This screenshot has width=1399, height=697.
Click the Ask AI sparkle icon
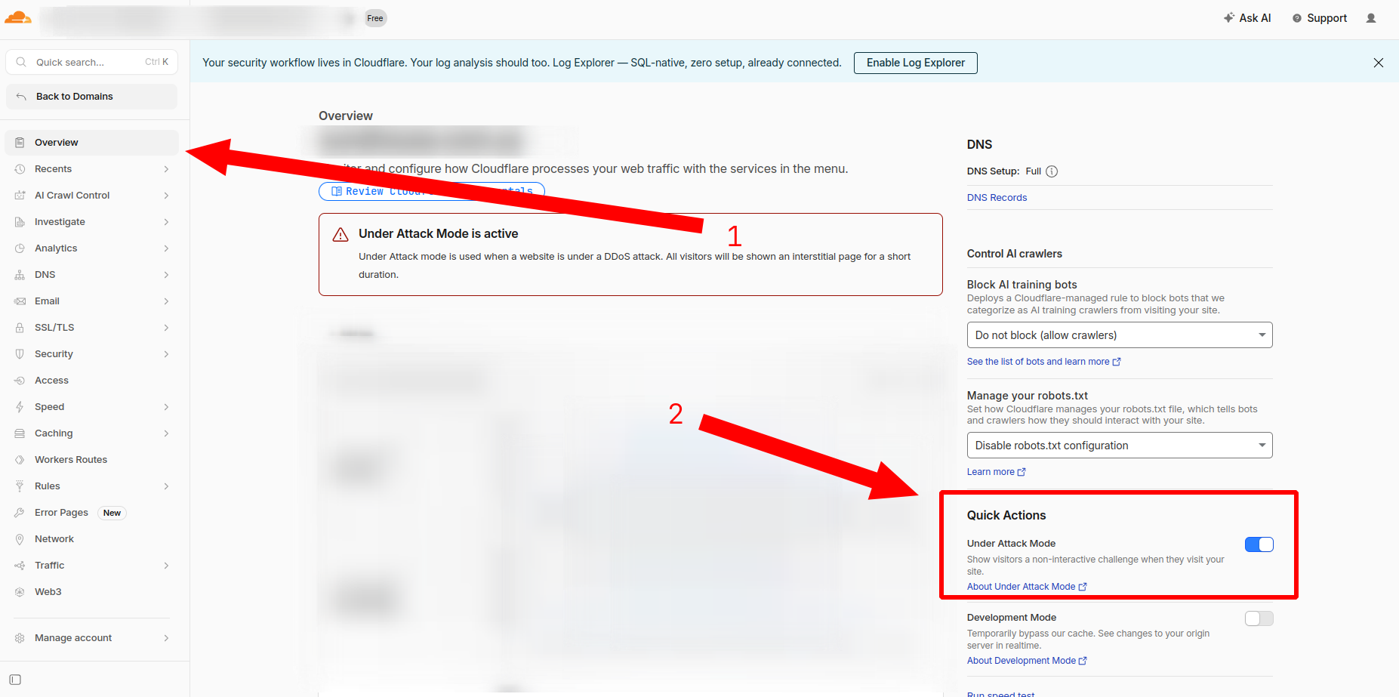coord(1229,17)
